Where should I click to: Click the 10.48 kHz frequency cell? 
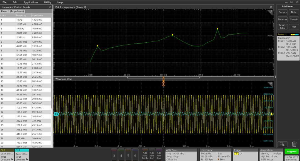21,64
